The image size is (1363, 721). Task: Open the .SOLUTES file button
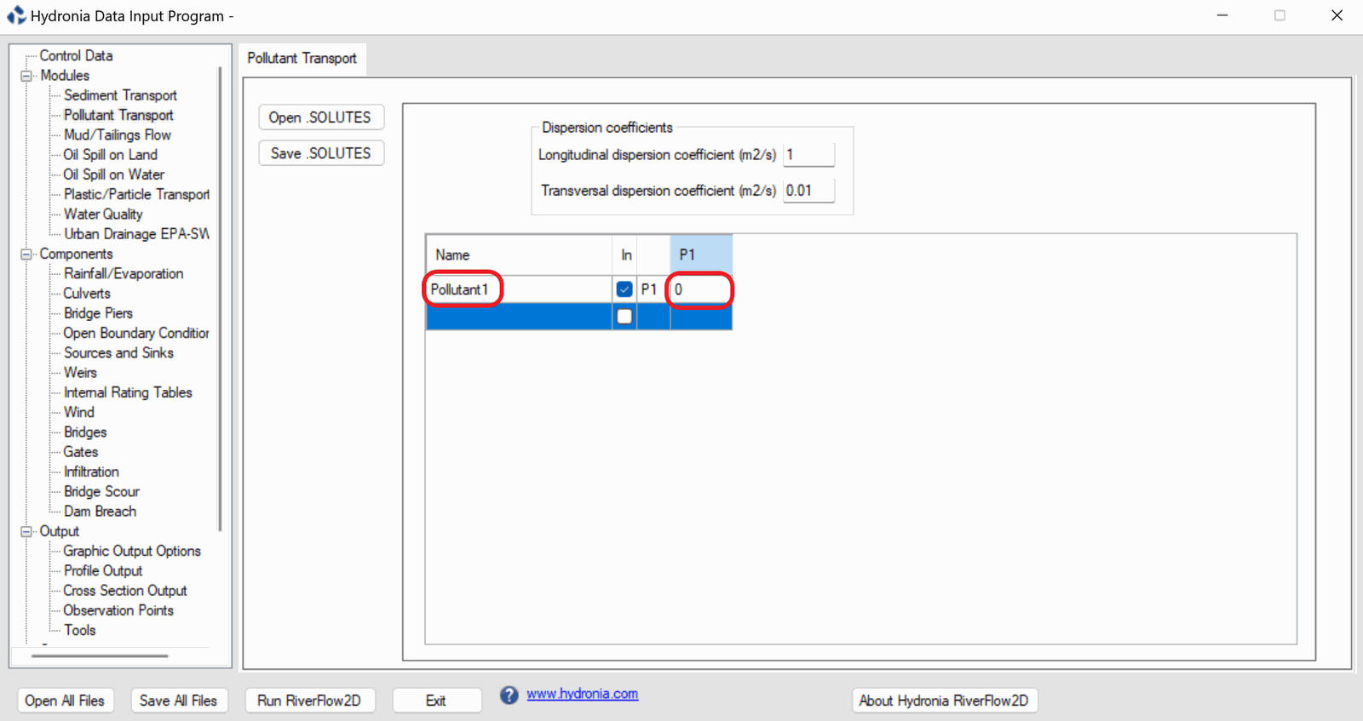pyautogui.click(x=320, y=117)
